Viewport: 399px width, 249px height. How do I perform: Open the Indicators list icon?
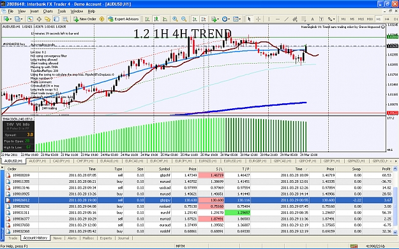tap(214, 19)
